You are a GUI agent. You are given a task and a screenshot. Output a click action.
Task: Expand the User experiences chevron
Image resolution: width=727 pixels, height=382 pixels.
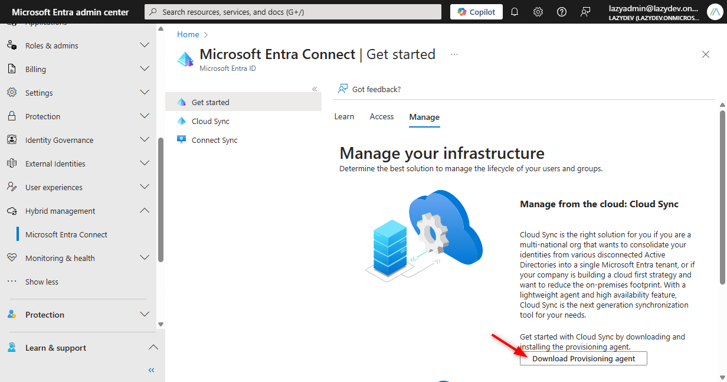pos(145,187)
